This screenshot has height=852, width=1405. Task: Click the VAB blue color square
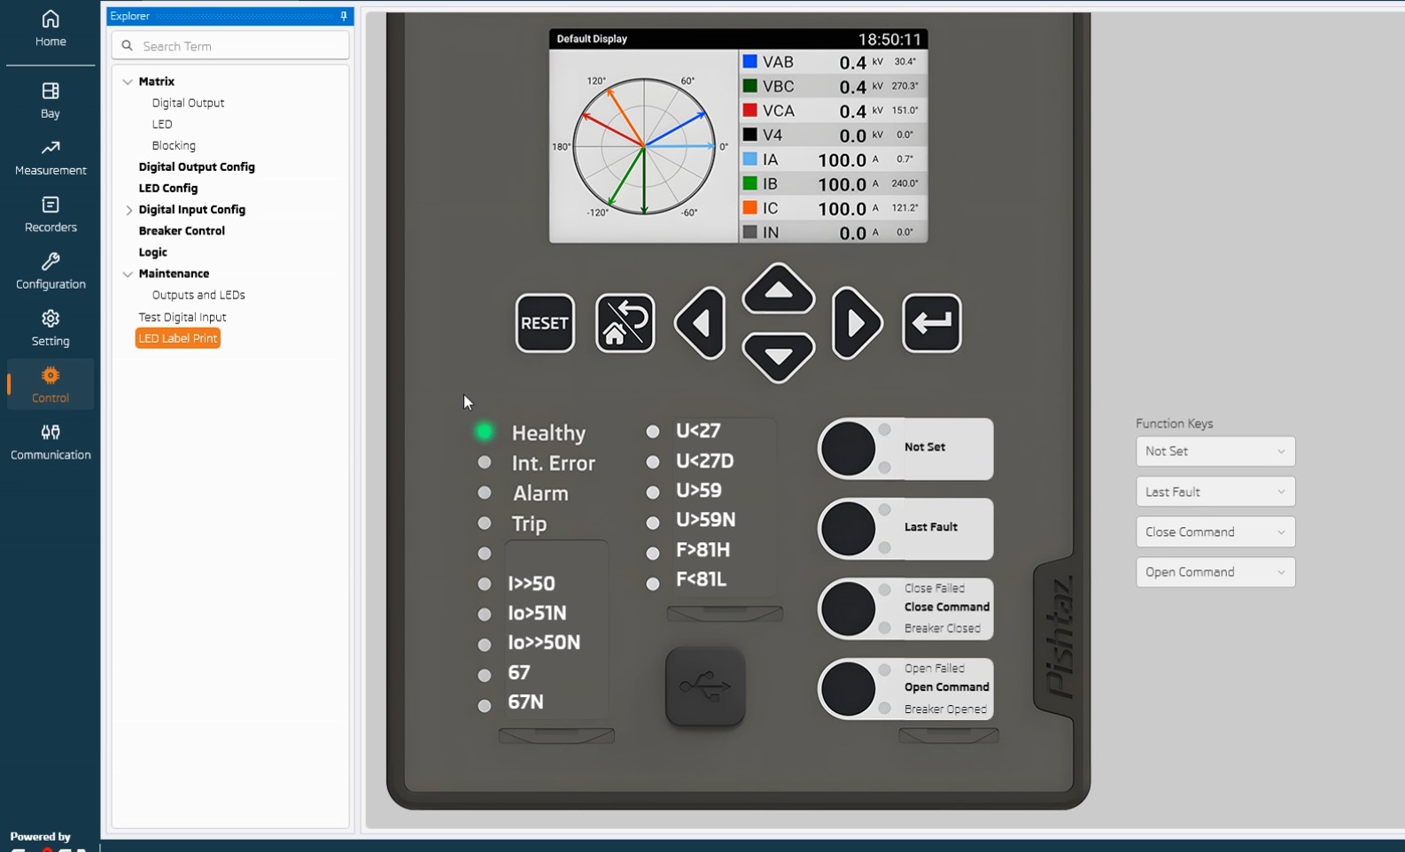[749, 61]
